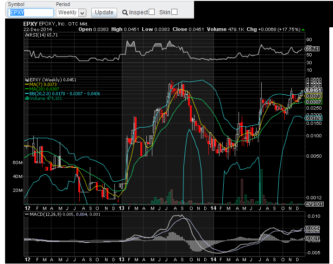Click the RSI value tag 65.71

click(x=312, y=49)
